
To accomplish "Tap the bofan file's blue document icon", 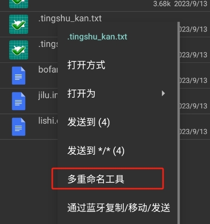I will [x=18, y=75].
